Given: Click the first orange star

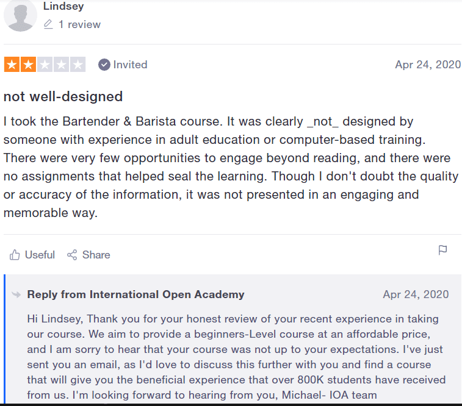Looking at the screenshot, I should (12, 65).
